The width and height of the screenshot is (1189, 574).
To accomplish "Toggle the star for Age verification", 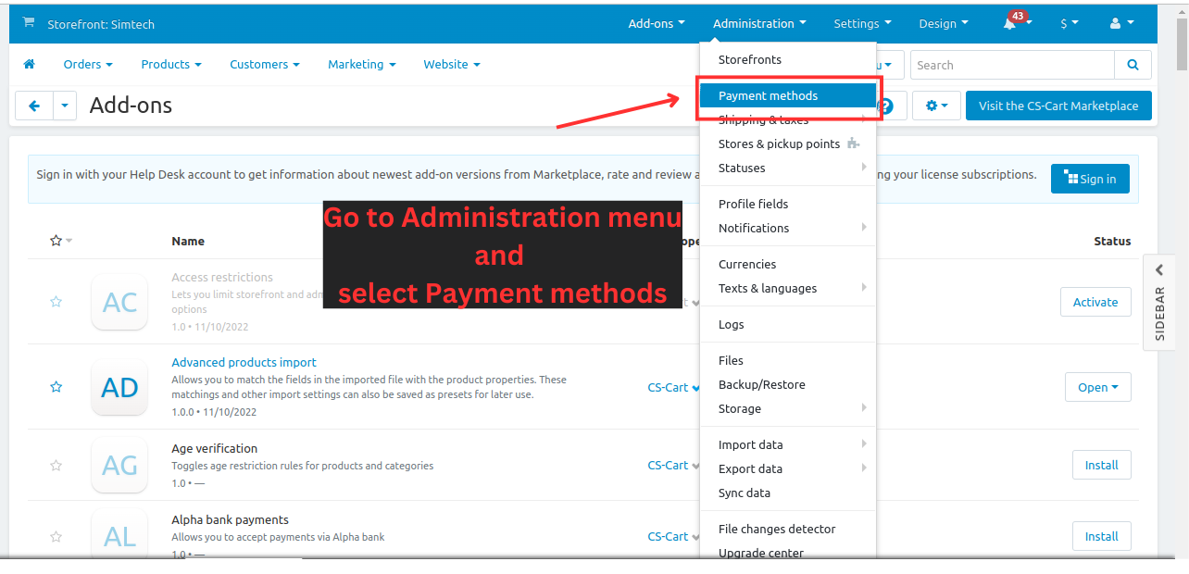I will click(56, 465).
